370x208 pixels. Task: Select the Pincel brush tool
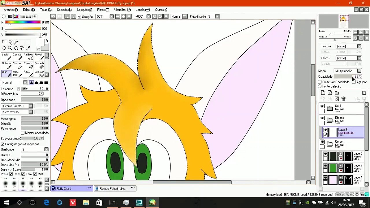tap(39, 57)
